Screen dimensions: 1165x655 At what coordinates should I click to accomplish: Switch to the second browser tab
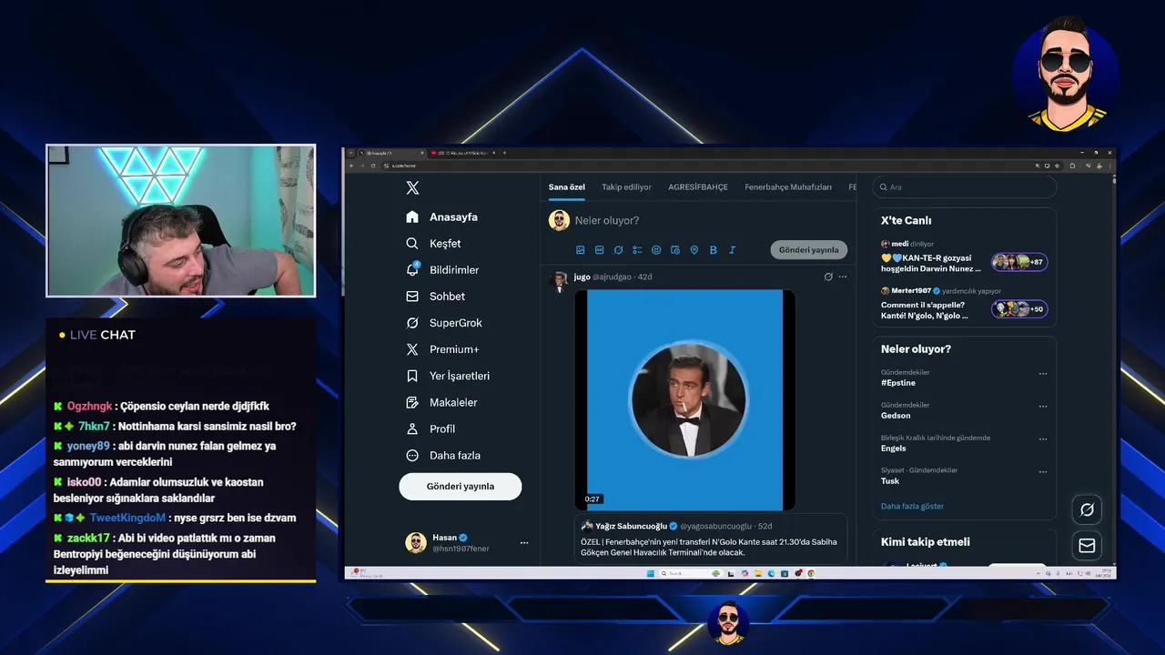click(x=463, y=153)
